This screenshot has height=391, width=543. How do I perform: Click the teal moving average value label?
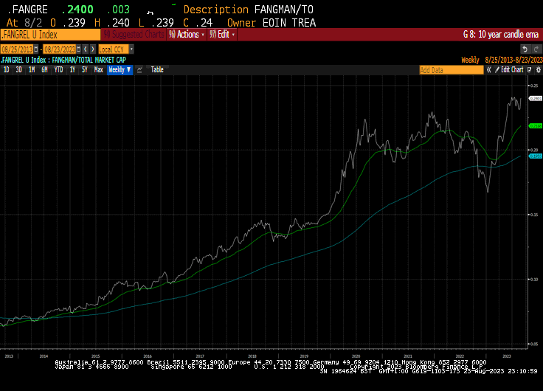(x=536, y=156)
